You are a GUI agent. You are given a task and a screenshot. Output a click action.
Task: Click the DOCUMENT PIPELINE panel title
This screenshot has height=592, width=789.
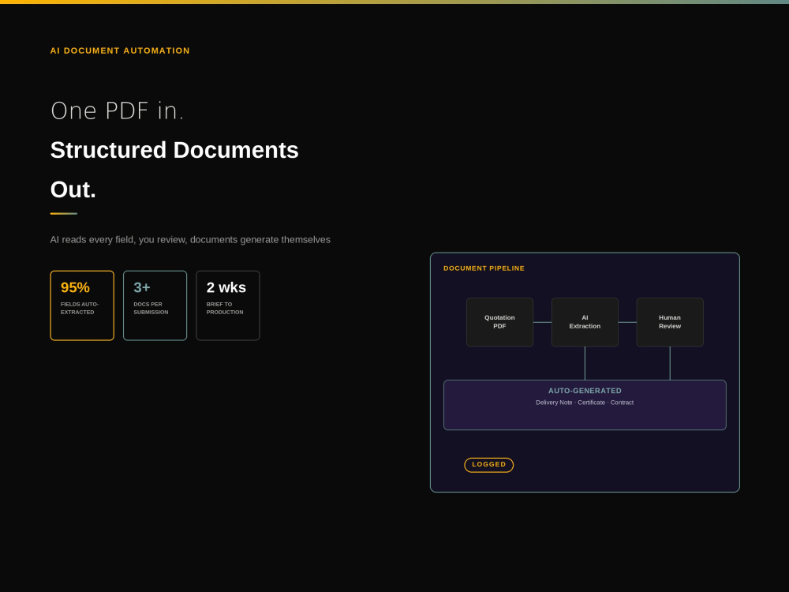[484, 268]
